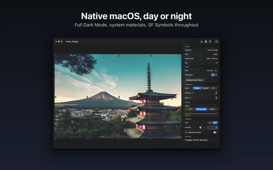This screenshot has height=170, width=273.
Task: Click the Overlap value input field
Action: (213, 127)
